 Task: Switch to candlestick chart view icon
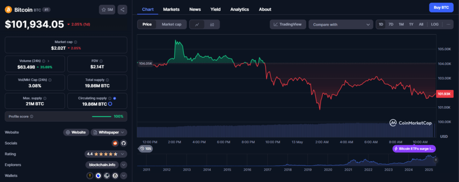point(212,25)
